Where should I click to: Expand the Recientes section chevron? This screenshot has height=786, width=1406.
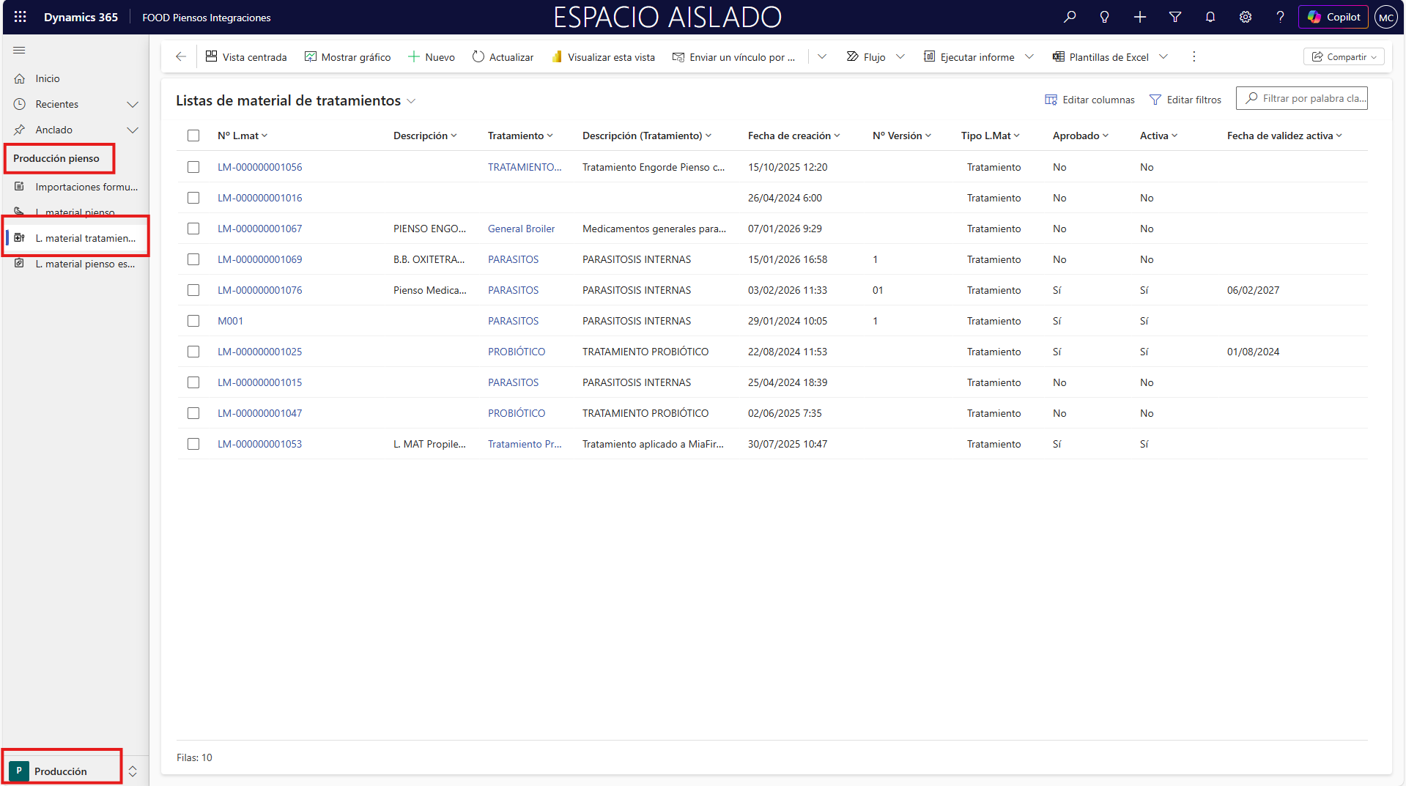click(133, 105)
